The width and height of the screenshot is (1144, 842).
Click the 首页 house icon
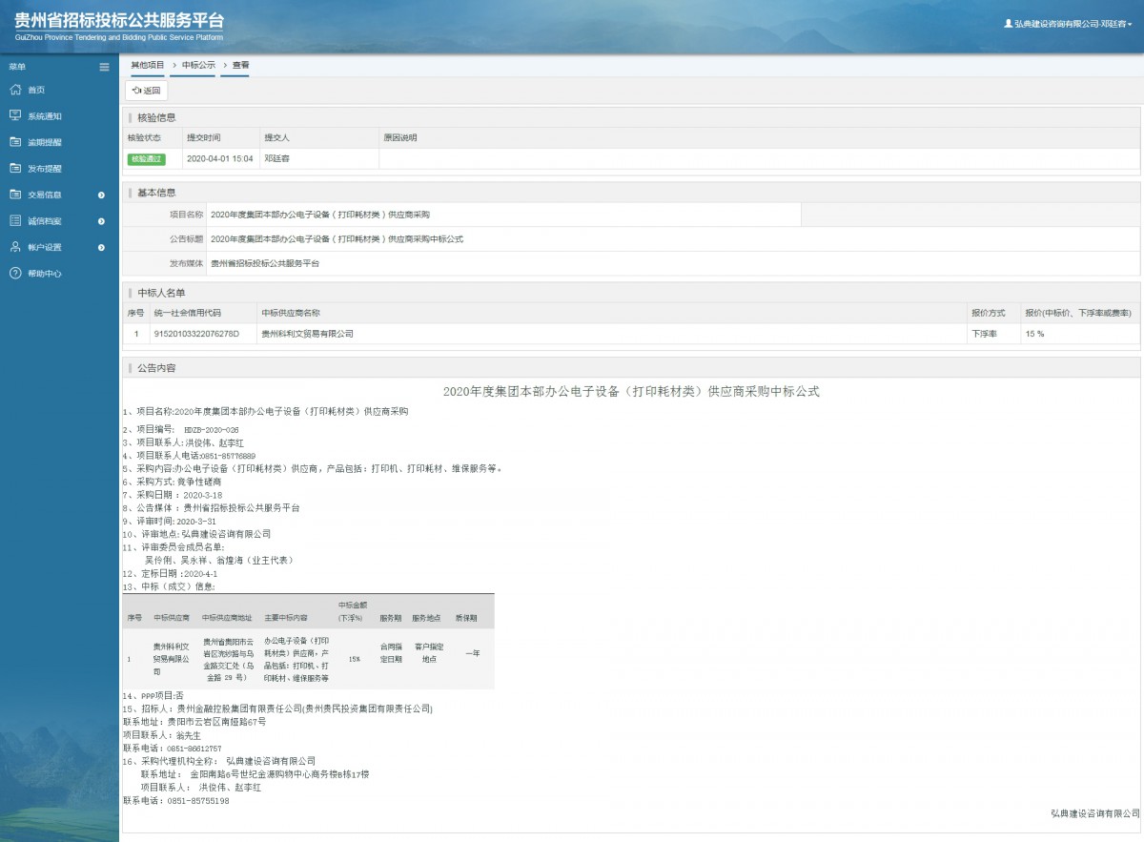(x=14, y=90)
